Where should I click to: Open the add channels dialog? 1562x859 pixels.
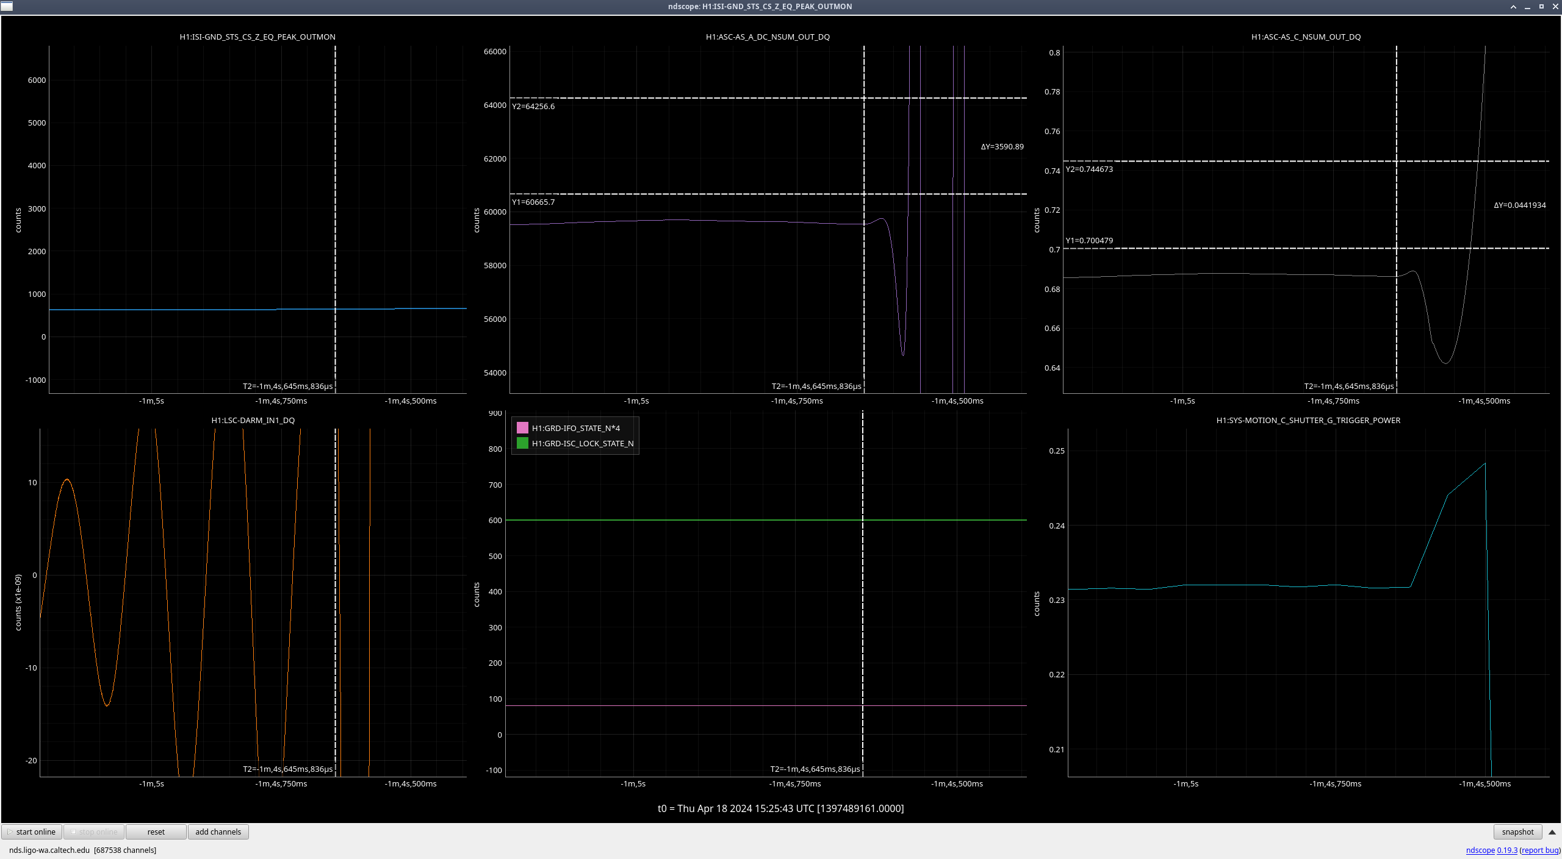(x=218, y=832)
